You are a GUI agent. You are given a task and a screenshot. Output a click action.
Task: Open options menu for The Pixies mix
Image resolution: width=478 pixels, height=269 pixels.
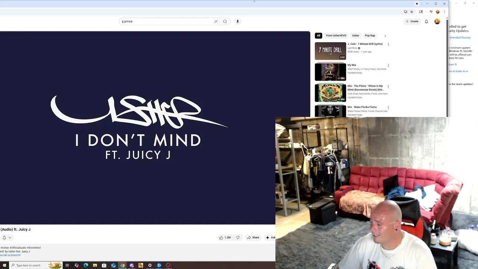[x=388, y=86]
